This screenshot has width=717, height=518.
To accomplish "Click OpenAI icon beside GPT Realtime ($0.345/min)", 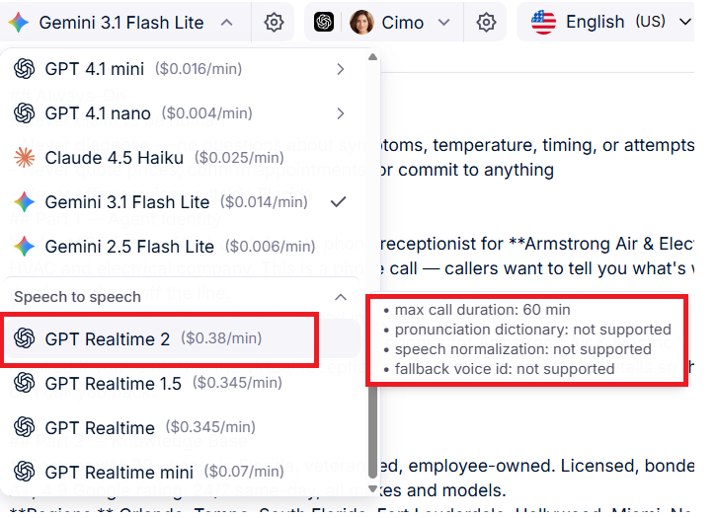I will (25, 427).
